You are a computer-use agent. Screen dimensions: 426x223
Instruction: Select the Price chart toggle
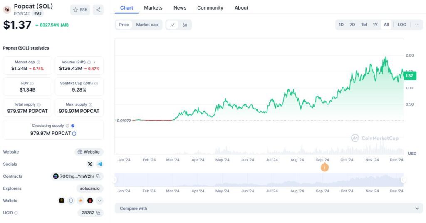(124, 25)
